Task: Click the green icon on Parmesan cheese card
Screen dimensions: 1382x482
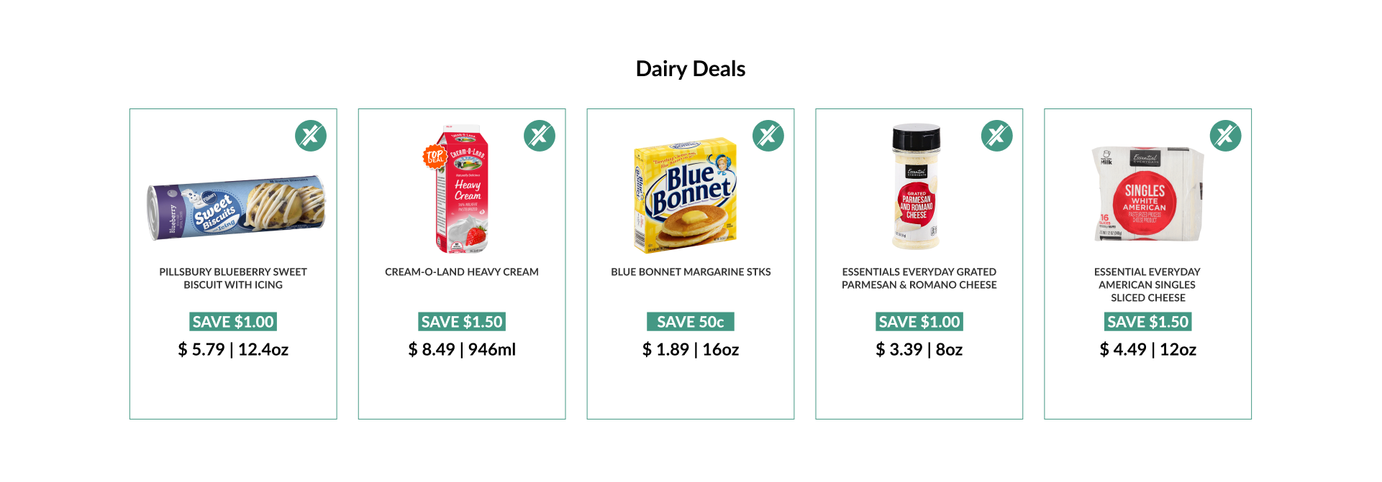Action: tap(997, 136)
